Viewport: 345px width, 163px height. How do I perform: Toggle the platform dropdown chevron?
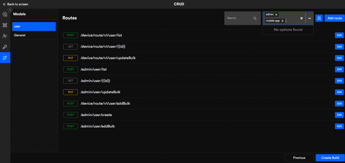[x=309, y=18]
